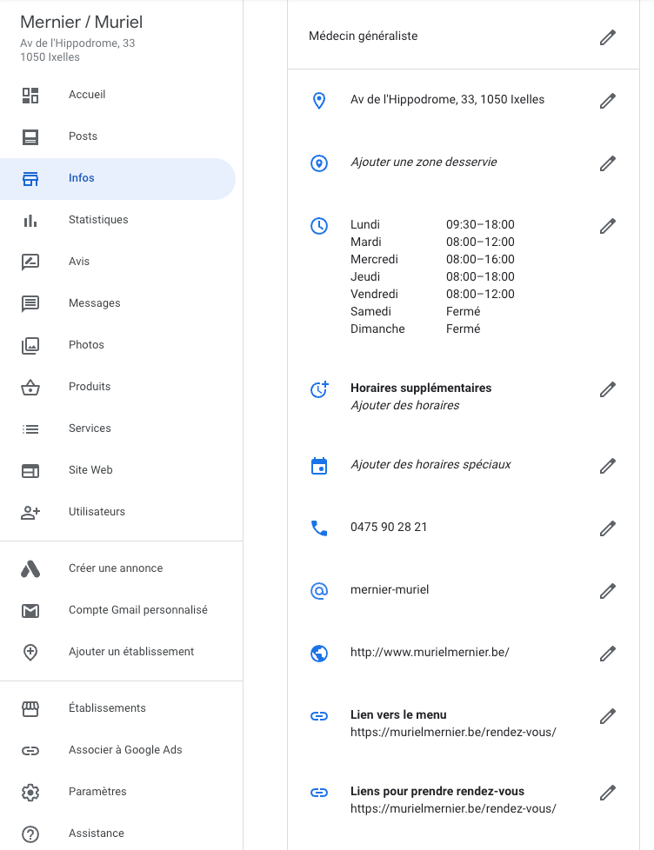Edit the address Av de l'Hippodrome

click(x=608, y=101)
